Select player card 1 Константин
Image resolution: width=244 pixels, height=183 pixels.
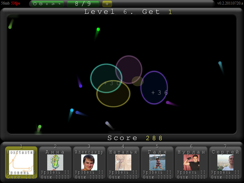[x=21, y=163]
